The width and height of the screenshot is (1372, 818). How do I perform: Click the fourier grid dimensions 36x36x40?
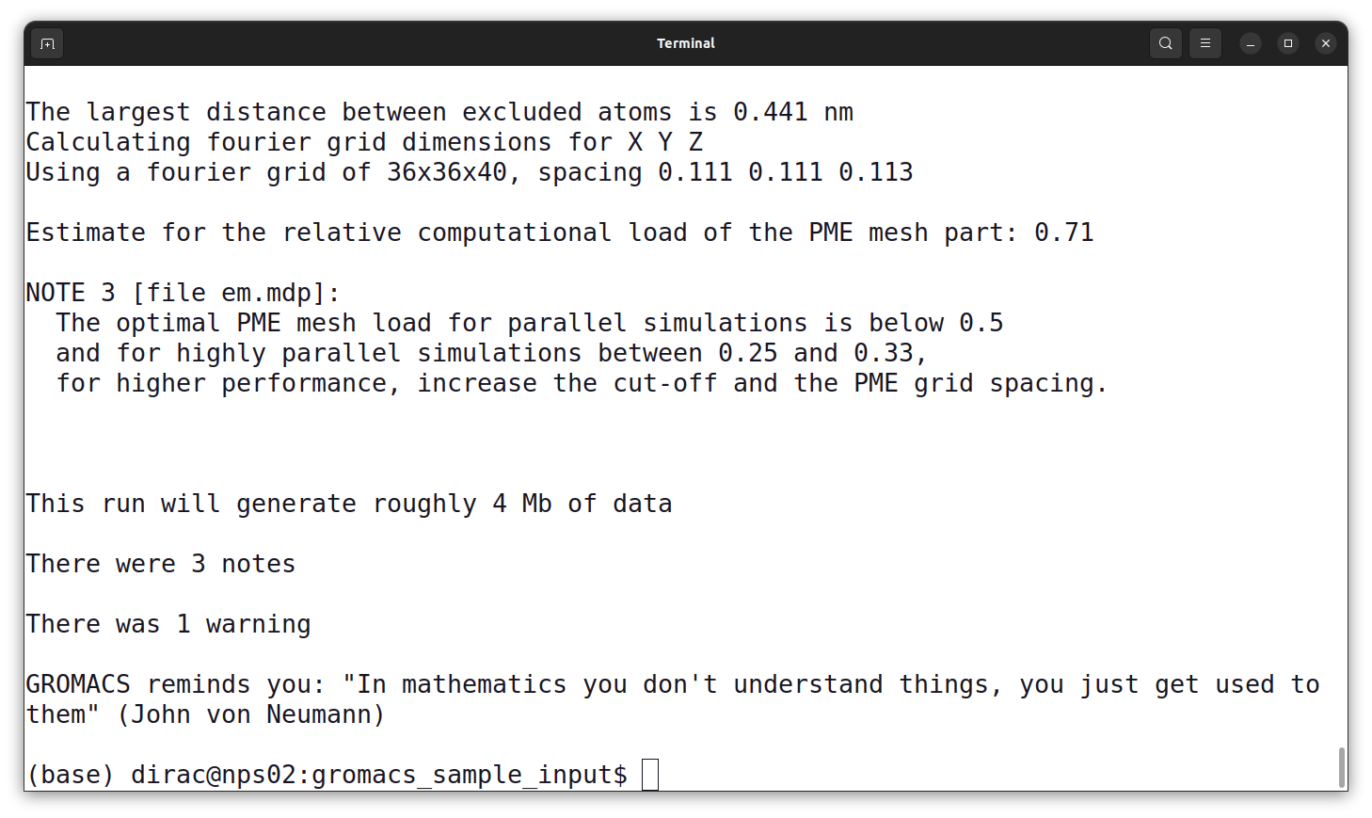coord(445,171)
